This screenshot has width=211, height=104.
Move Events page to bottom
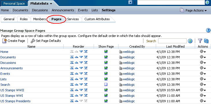(x=86, y=74)
